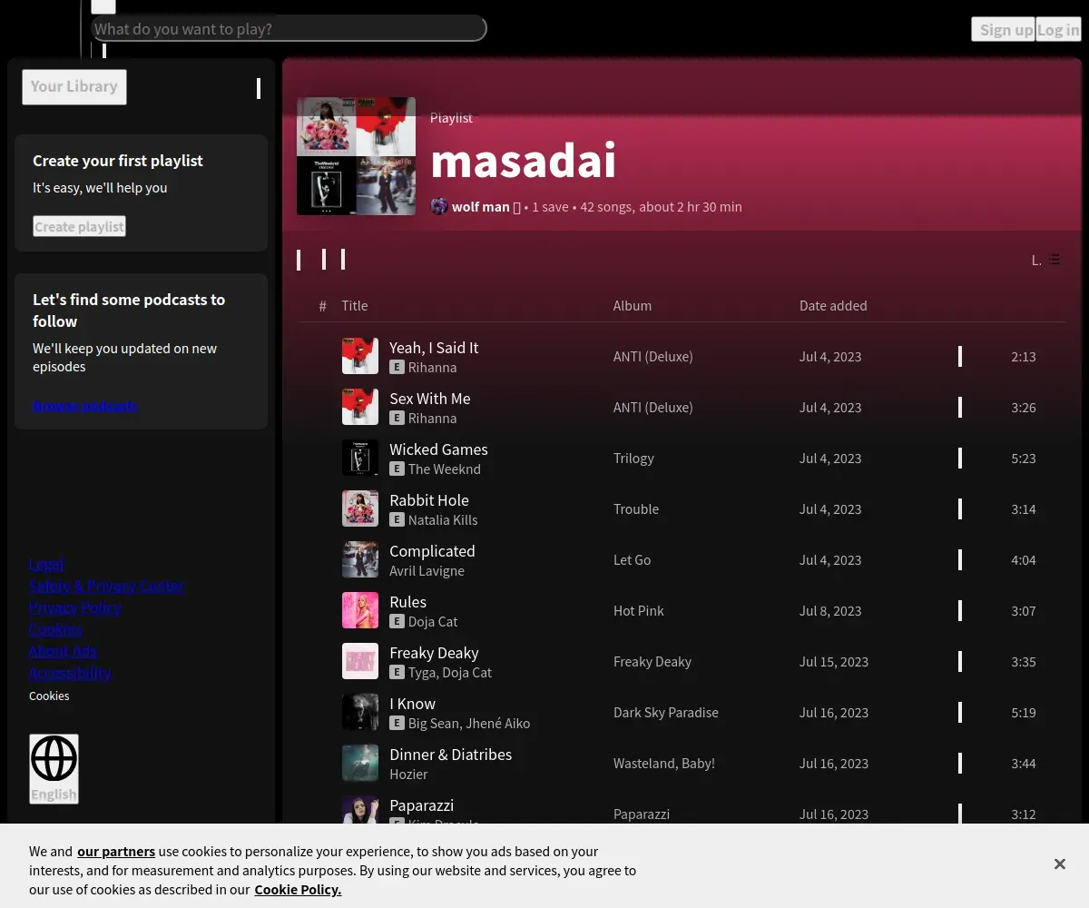Focus the 'What do you want to play?' search field
The width and height of the screenshot is (1089, 908).
click(289, 29)
